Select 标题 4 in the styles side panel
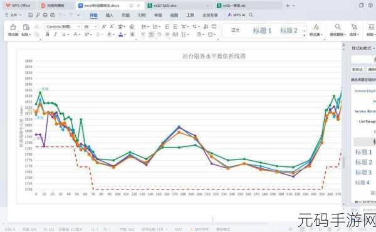 [363, 183]
